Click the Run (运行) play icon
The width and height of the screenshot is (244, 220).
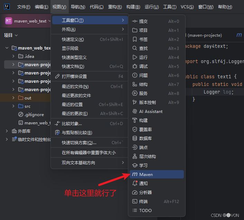coord(134,57)
